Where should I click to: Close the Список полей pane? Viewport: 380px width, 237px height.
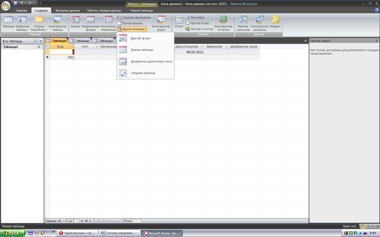click(x=377, y=41)
